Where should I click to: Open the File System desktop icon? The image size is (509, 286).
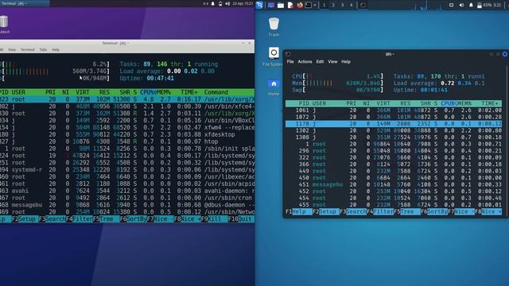pos(274,56)
